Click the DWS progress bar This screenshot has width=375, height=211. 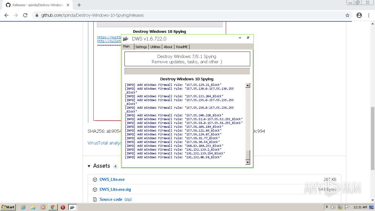coord(187,71)
